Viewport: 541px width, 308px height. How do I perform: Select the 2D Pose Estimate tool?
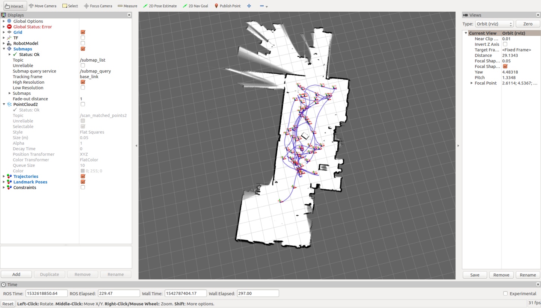pyautogui.click(x=160, y=6)
